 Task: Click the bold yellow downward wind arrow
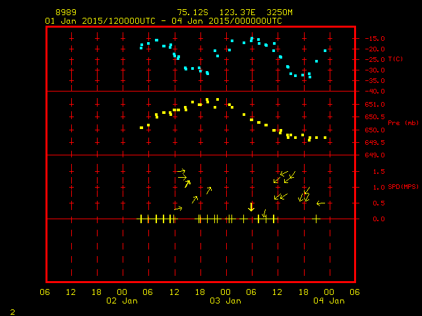[x=251, y=206]
